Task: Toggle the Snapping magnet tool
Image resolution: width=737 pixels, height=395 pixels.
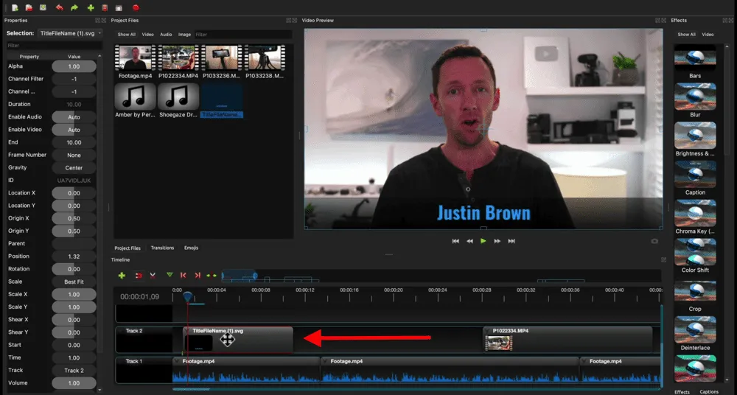Action: (138, 276)
